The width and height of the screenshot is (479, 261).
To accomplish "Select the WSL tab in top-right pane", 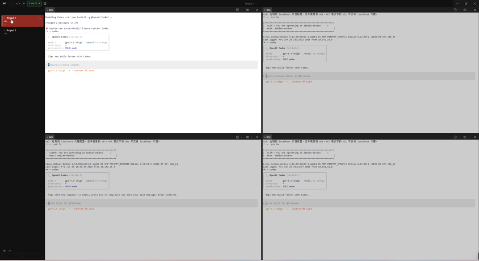I will (x=268, y=10).
